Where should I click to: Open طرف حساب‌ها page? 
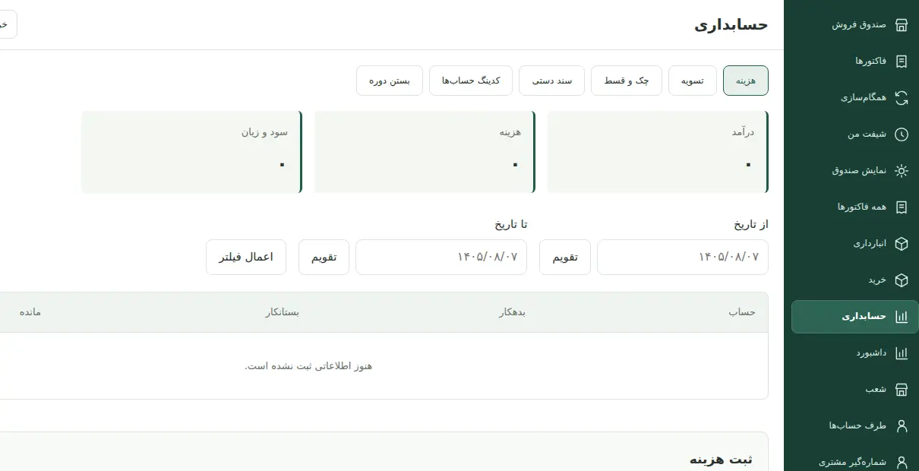tap(854, 426)
